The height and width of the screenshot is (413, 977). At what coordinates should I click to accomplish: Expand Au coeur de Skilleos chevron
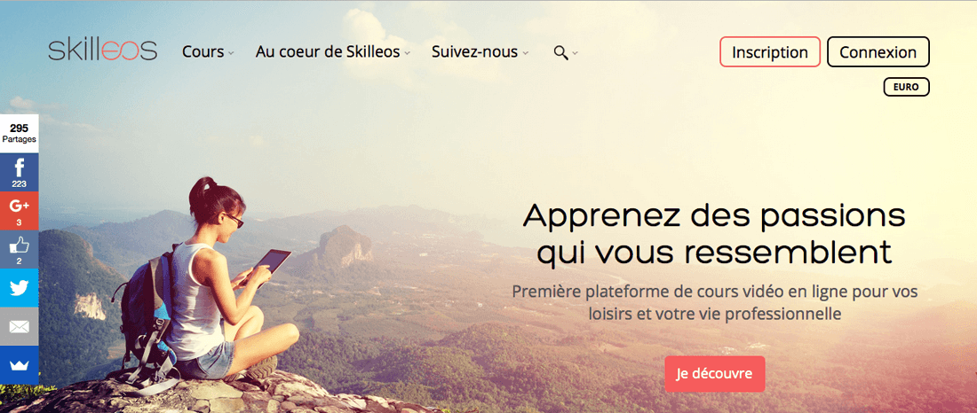point(407,53)
